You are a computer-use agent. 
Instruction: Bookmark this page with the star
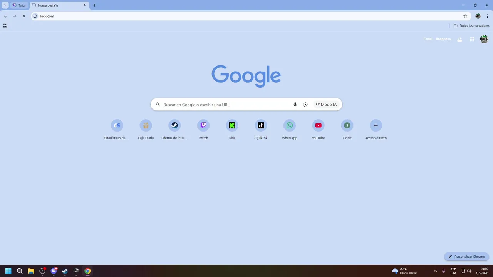465,16
